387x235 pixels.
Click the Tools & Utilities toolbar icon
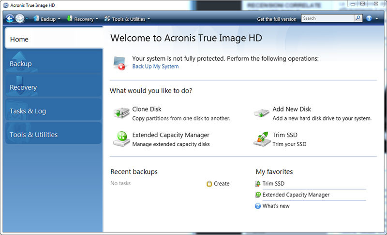click(107, 18)
